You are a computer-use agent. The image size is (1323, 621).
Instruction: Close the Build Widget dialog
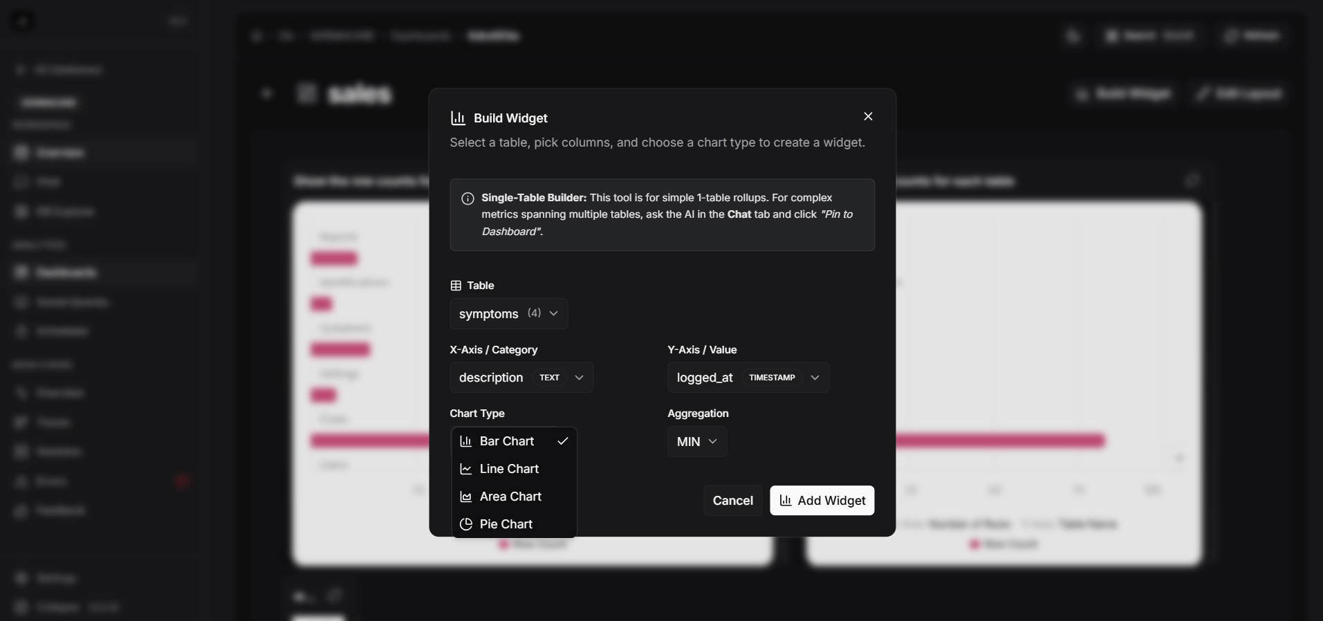[x=868, y=116]
